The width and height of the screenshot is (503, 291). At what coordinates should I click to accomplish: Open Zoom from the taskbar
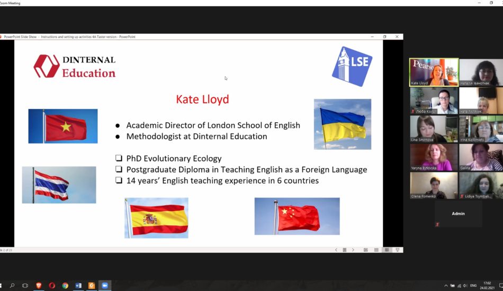(105, 285)
